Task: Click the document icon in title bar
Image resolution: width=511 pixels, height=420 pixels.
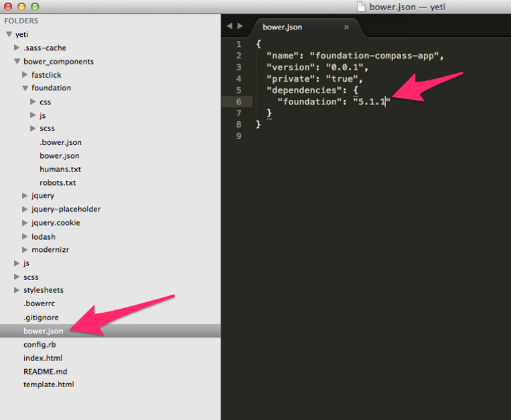Action: [361, 7]
